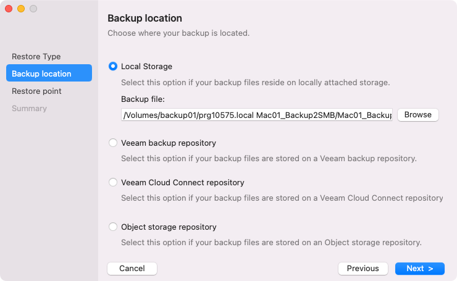The height and width of the screenshot is (281, 457).
Task: Click the gray zoom window button
Action: coord(33,9)
